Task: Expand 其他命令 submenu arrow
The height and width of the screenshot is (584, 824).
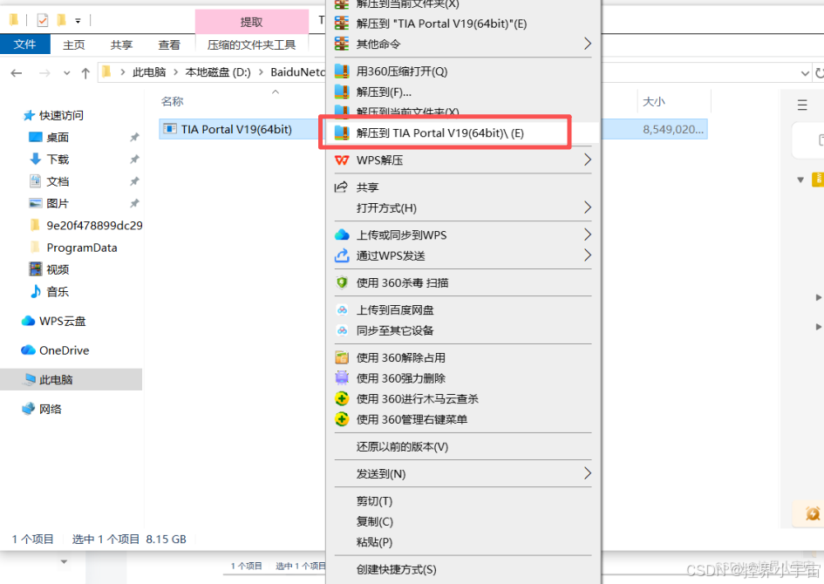Action: click(x=587, y=44)
